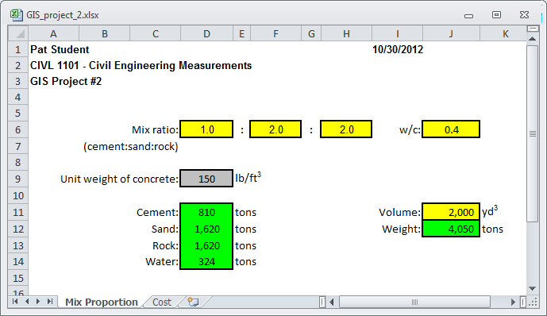This screenshot has height=316, width=547.
Task: Click the 'Volume:' label
Action: pyautogui.click(x=400, y=213)
